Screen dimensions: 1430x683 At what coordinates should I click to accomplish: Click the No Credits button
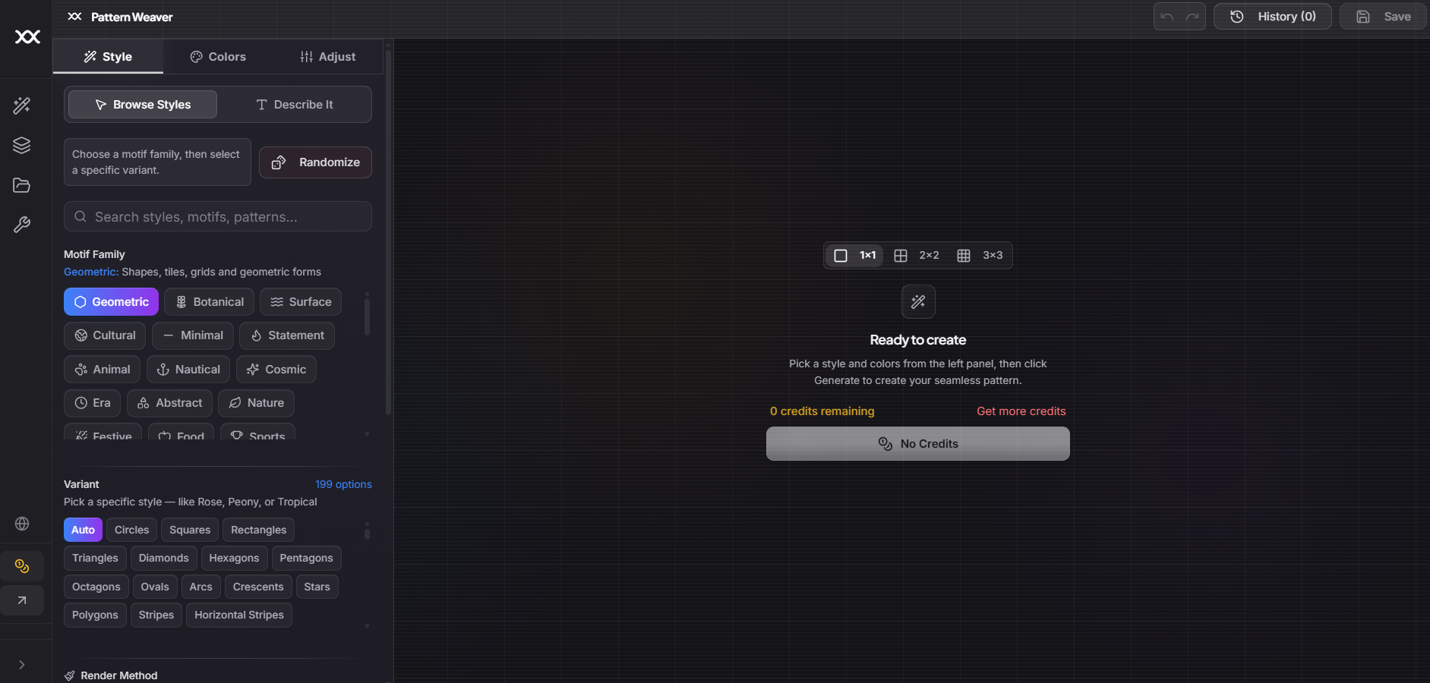coord(917,443)
